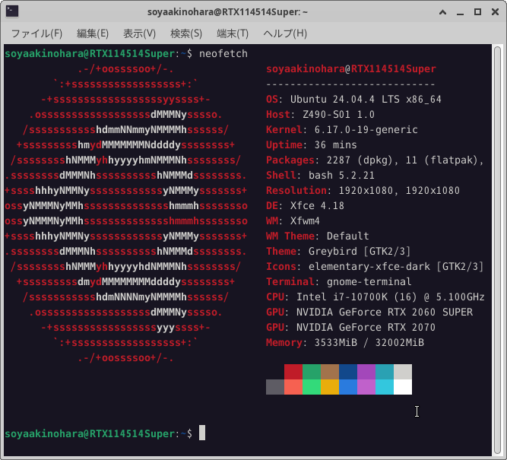The width and height of the screenshot is (507, 460).
Task: Maximize the terminal window
Action: click(x=477, y=12)
